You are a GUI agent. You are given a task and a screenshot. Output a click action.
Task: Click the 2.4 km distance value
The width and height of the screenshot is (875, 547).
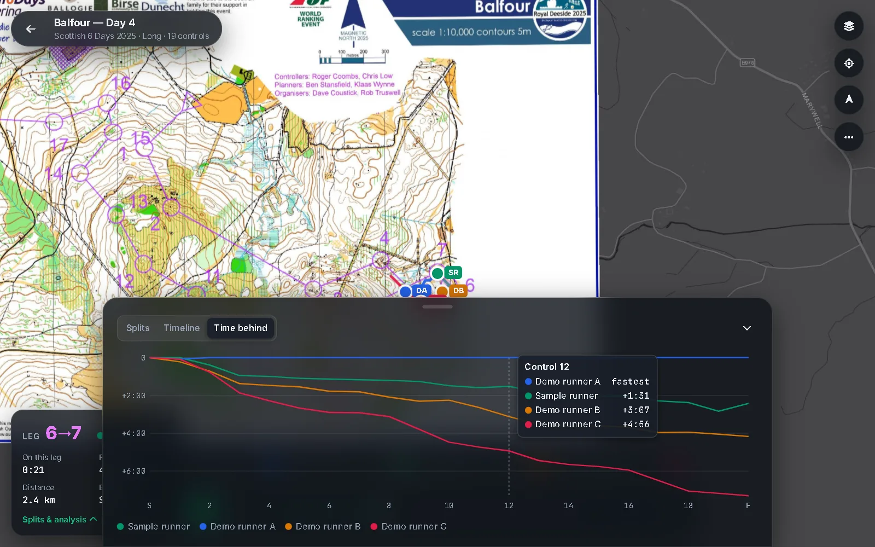point(39,501)
